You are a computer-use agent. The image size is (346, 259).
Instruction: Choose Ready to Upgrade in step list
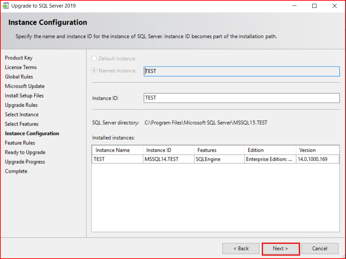tap(25, 153)
